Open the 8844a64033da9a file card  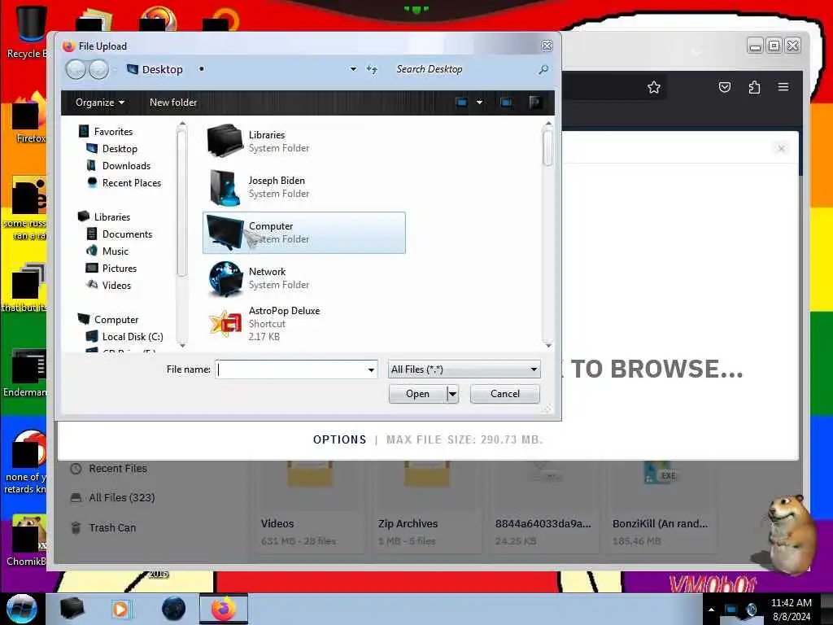click(x=544, y=507)
